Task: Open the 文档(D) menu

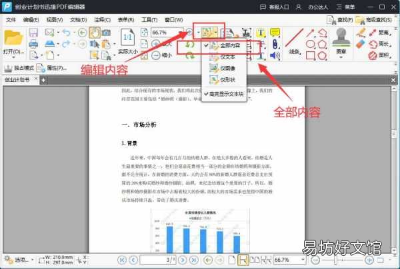Action: tap(78, 19)
